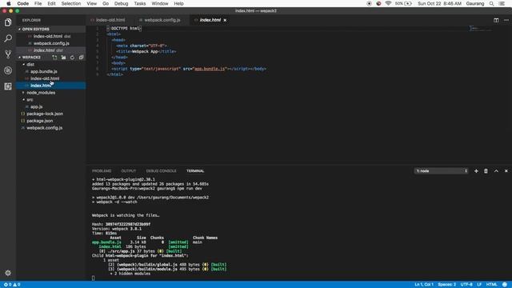The image size is (512, 288).
Task: Open package.json in explorer
Action: coord(39,121)
